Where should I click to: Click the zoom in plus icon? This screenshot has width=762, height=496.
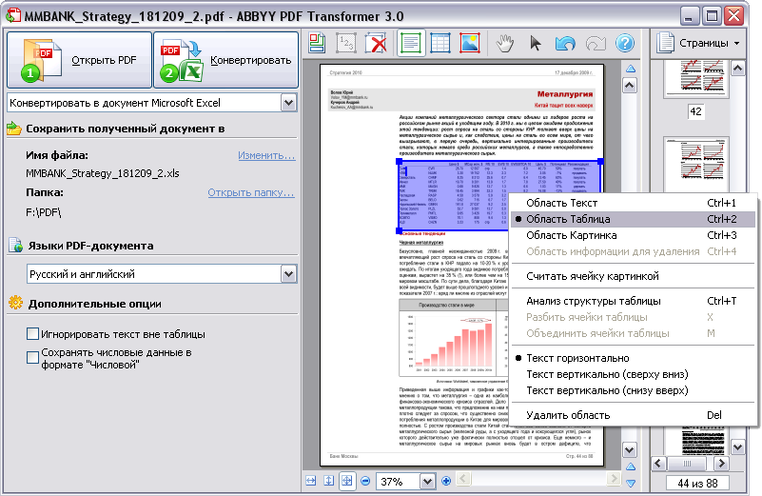pyautogui.click(x=446, y=481)
